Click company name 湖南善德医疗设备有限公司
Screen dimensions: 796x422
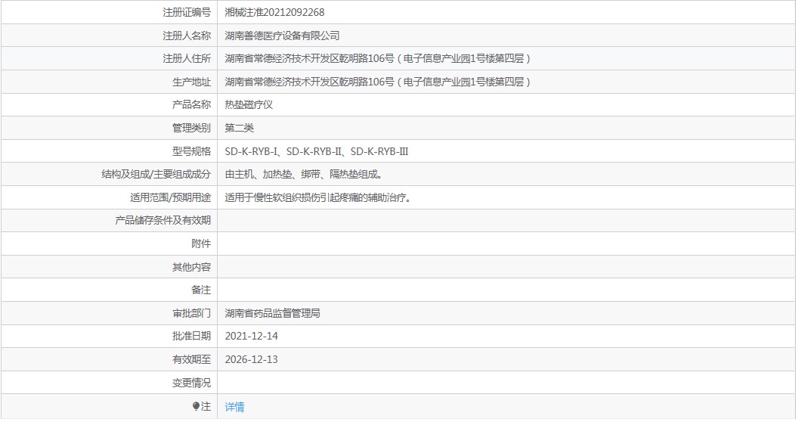282,36
